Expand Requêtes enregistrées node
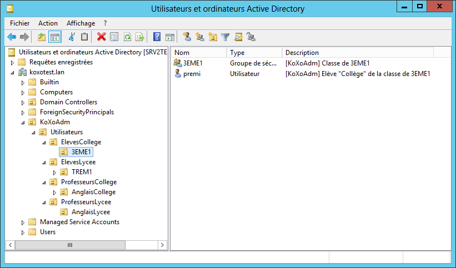 click(12, 63)
